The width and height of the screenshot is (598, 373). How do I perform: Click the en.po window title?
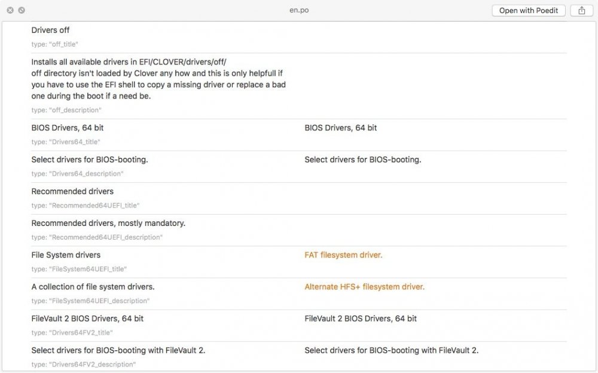click(x=299, y=10)
